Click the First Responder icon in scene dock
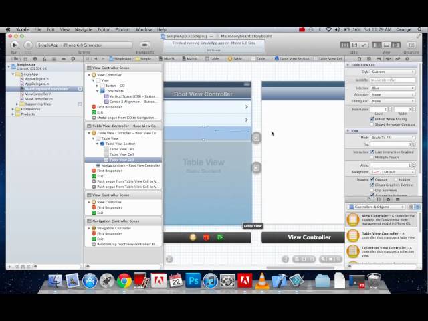428x321 pixels. point(207,237)
